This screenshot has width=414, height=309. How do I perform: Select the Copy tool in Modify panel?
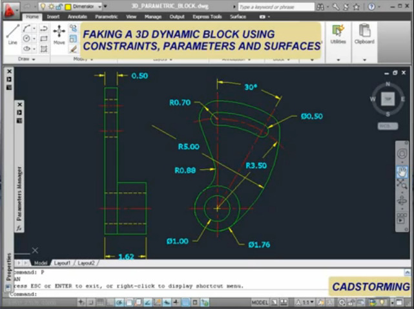pyautogui.click(x=73, y=28)
